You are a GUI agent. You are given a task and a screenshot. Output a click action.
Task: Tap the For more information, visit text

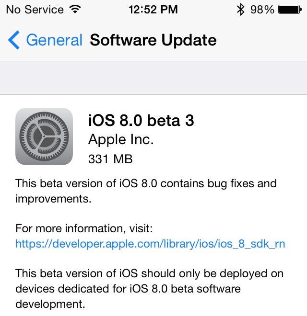pyautogui.click(x=84, y=228)
